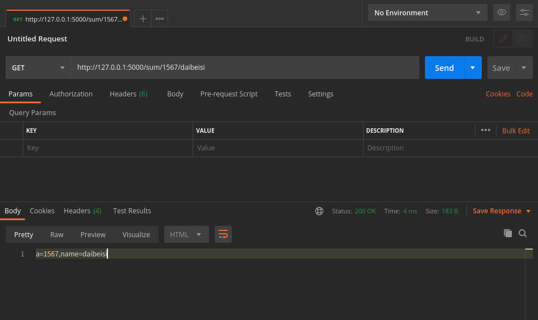The image size is (538, 320).
Task: Select the response Body tab
Action: [x=12, y=210]
